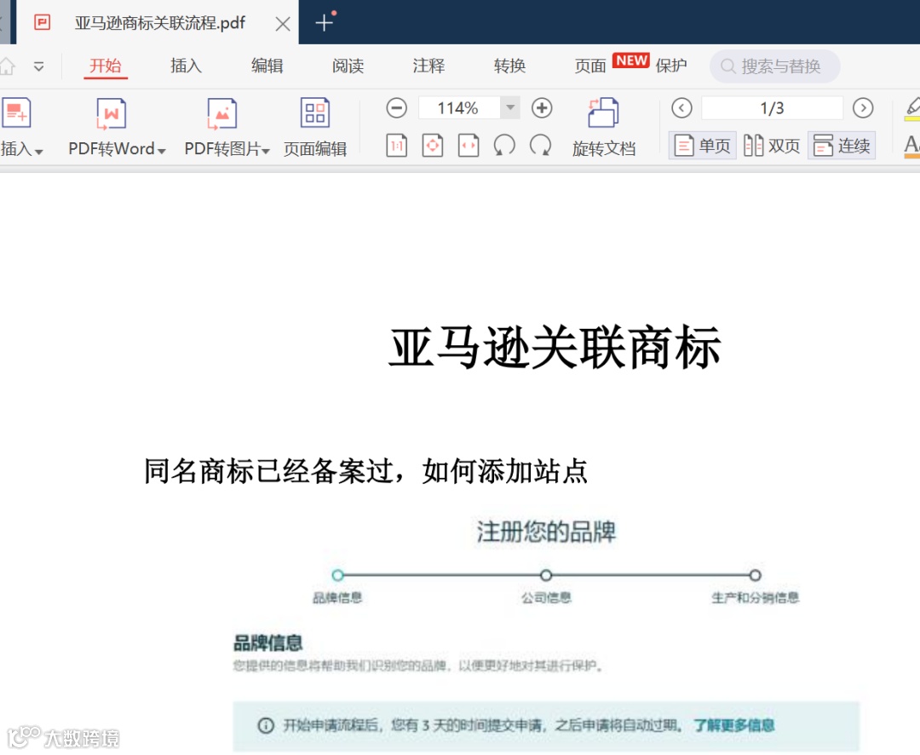This screenshot has width=920, height=755.
Task: Click the PDF转图片 icon
Action: (221, 112)
